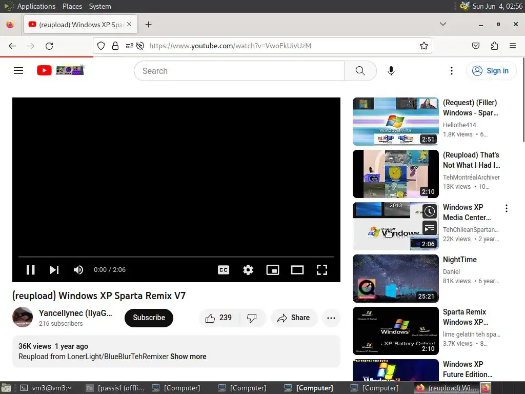Screen dimensions: 525x394
Task: Close the Windows XP Sparta tab
Action: [129, 25]
